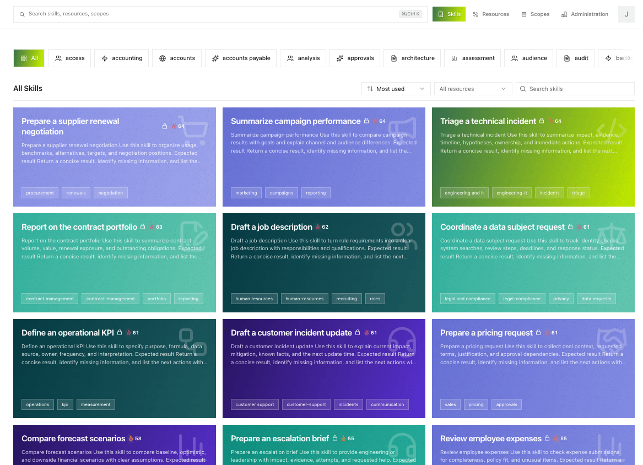Click the flame icon on Compare forecast scenarios
The image size is (643, 465).
131,439
